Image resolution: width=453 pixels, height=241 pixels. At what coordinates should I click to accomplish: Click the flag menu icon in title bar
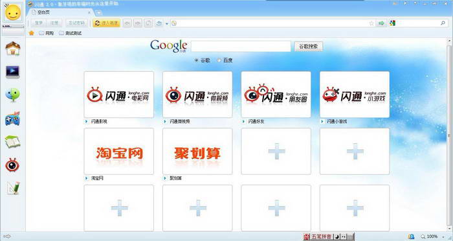405,3
